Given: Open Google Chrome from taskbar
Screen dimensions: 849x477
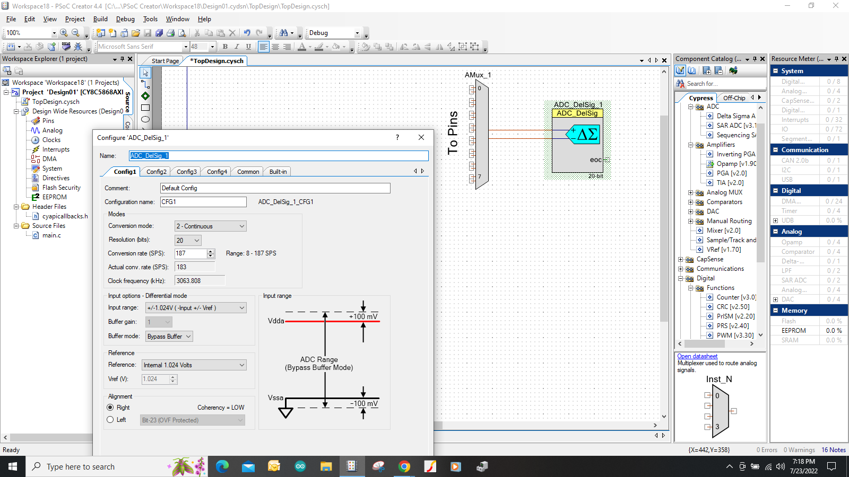Looking at the screenshot, I should (x=404, y=466).
